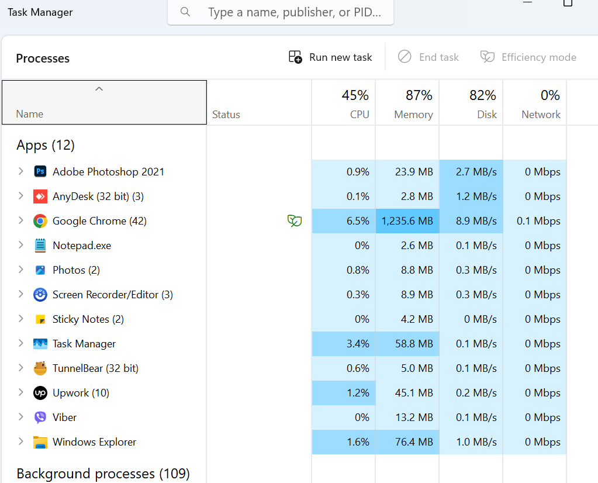The width and height of the screenshot is (598, 483).
Task: Select the Google Chrome (42) row name
Action: click(99, 221)
